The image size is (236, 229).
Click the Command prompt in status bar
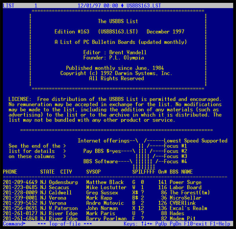tap(14, 224)
